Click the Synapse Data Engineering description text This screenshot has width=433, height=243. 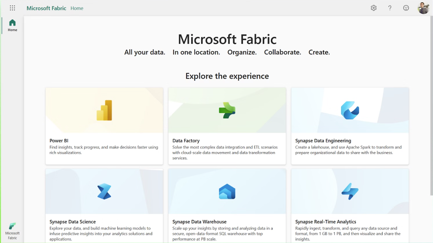tap(348, 150)
